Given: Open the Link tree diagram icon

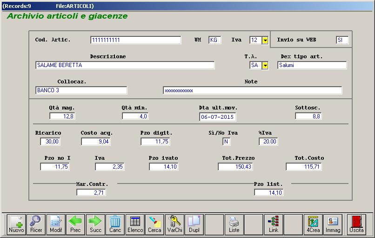Looking at the screenshot, I should pyautogui.click(x=274, y=224).
